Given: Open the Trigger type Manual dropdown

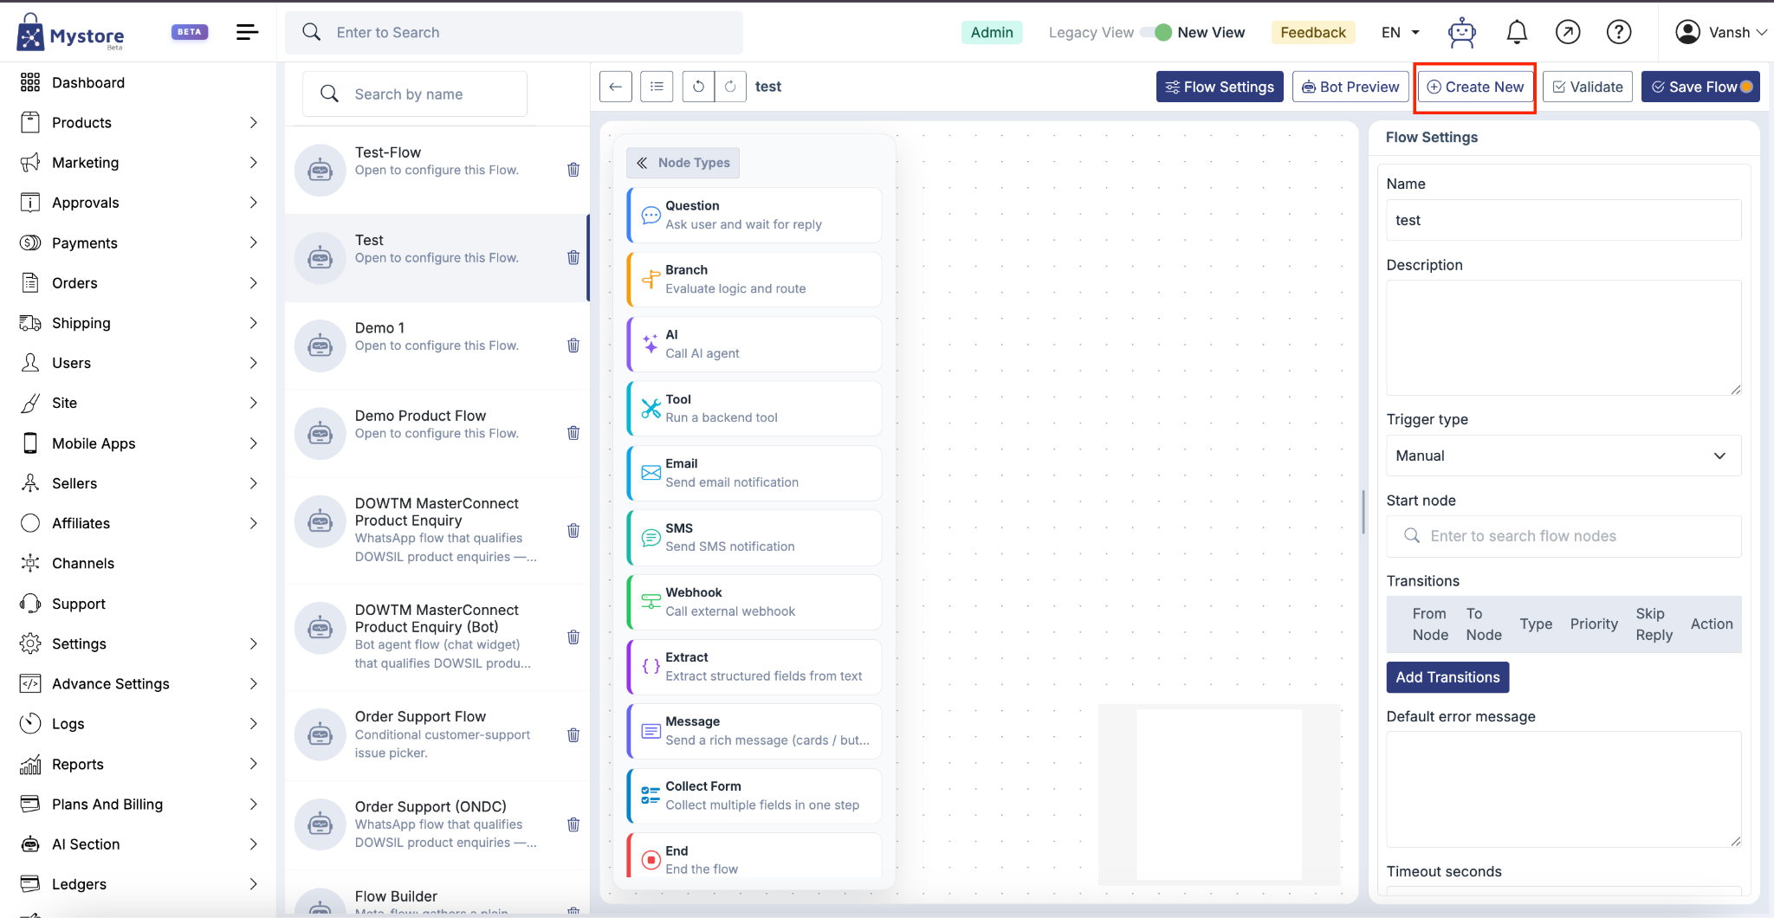Looking at the screenshot, I should click(x=1564, y=456).
